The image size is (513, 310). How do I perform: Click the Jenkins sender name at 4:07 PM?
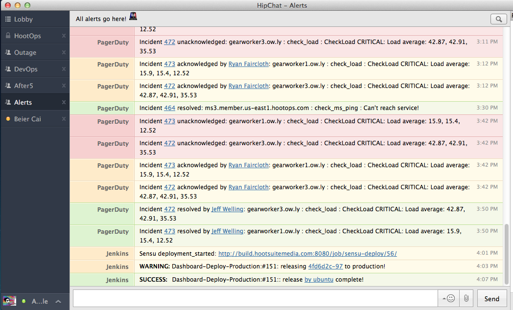click(x=117, y=280)
